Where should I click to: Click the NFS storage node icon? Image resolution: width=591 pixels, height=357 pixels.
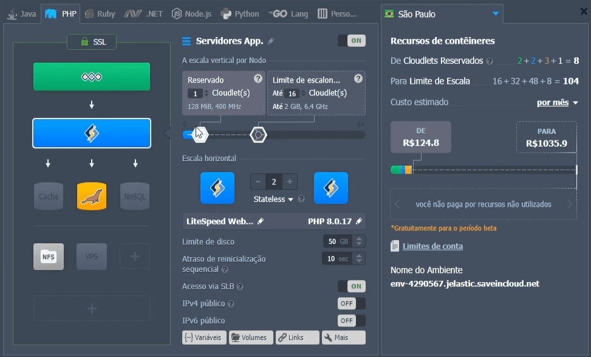coord(48,256)
